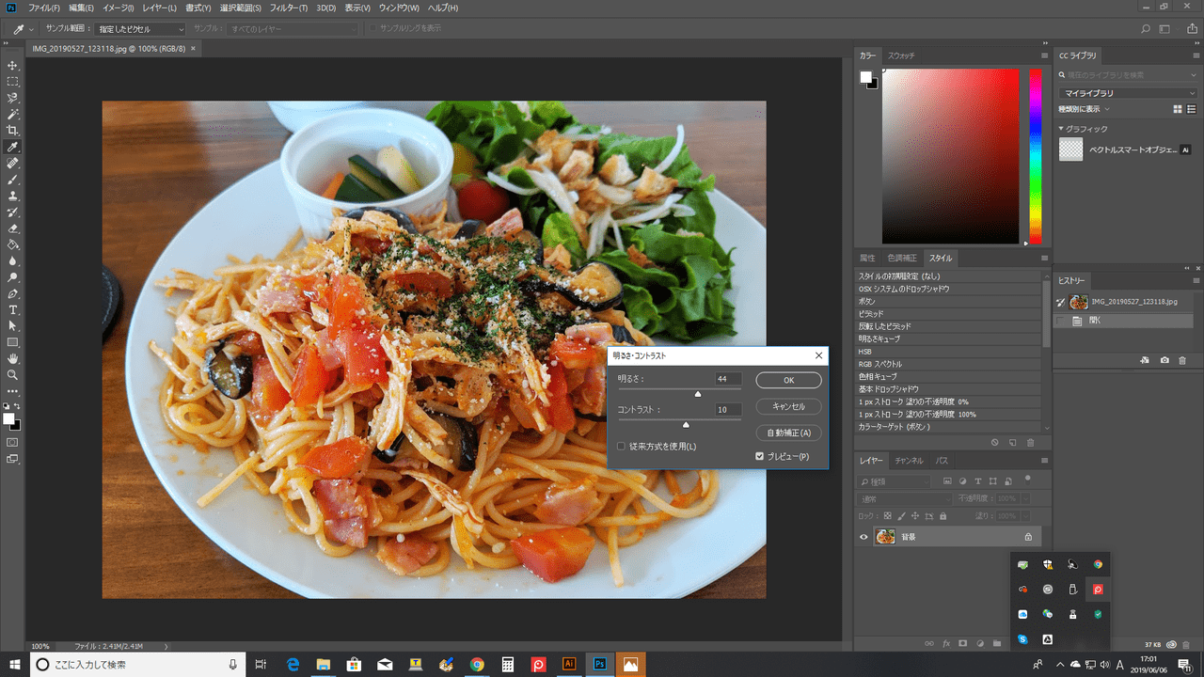Enable the legacy mode (従来方式を使用) checkbox
The width and height of the screenshot is (1204, 677).
coord(621,446)
